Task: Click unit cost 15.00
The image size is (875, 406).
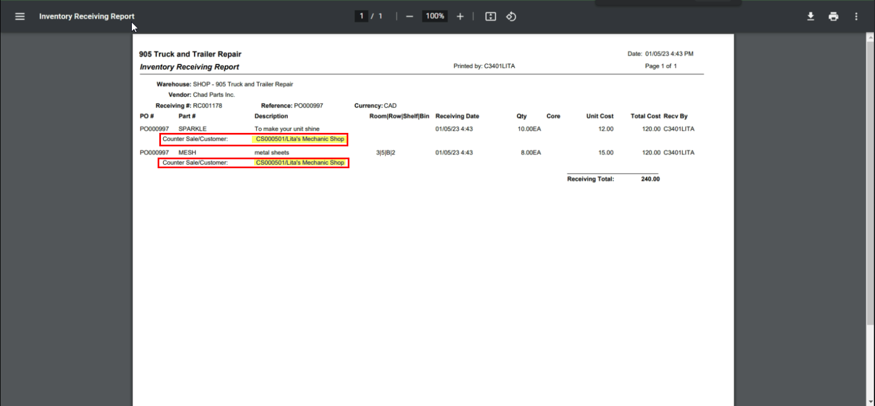Action: (606, 153)
